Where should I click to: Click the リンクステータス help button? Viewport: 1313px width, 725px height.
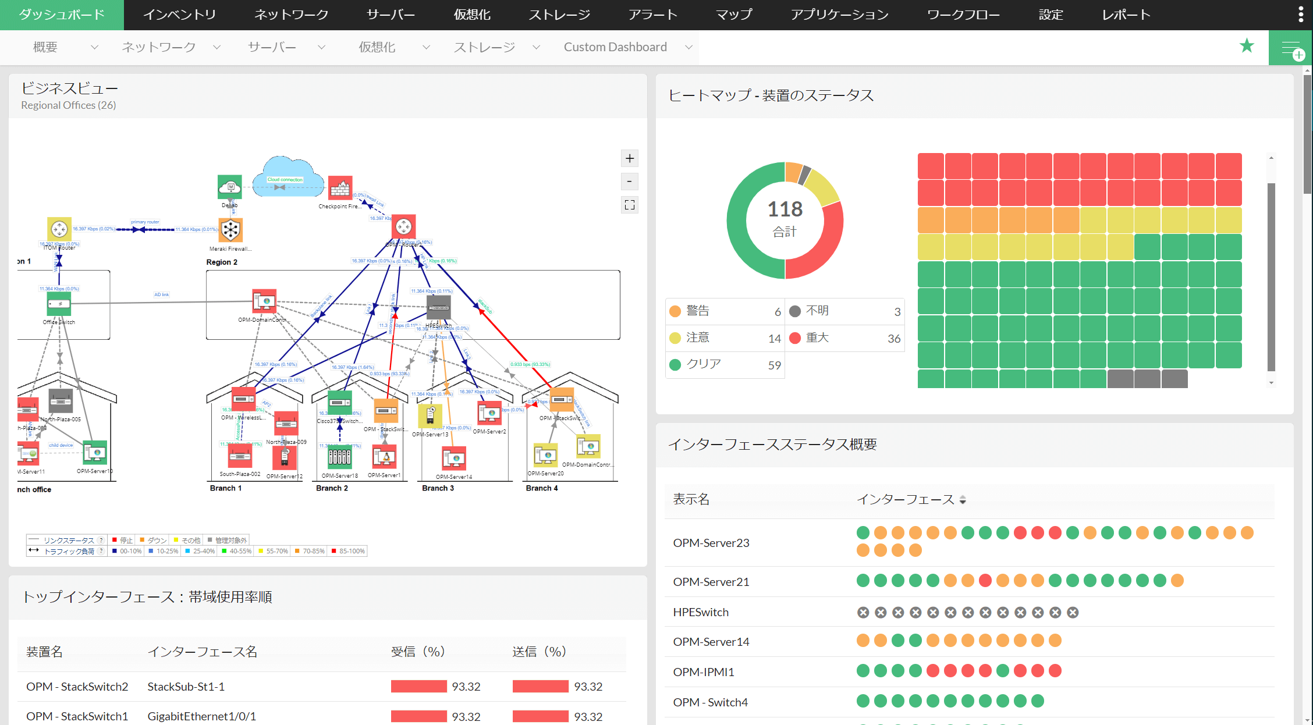pos(100,540)
